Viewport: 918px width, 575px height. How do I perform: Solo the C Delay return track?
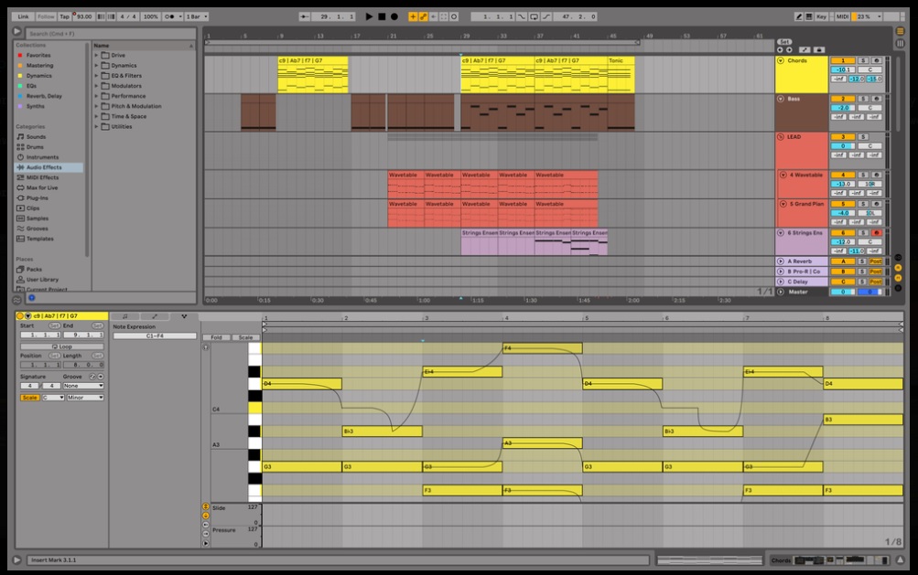862,282
